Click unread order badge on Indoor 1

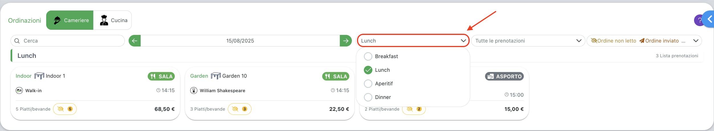click(65, 109)
